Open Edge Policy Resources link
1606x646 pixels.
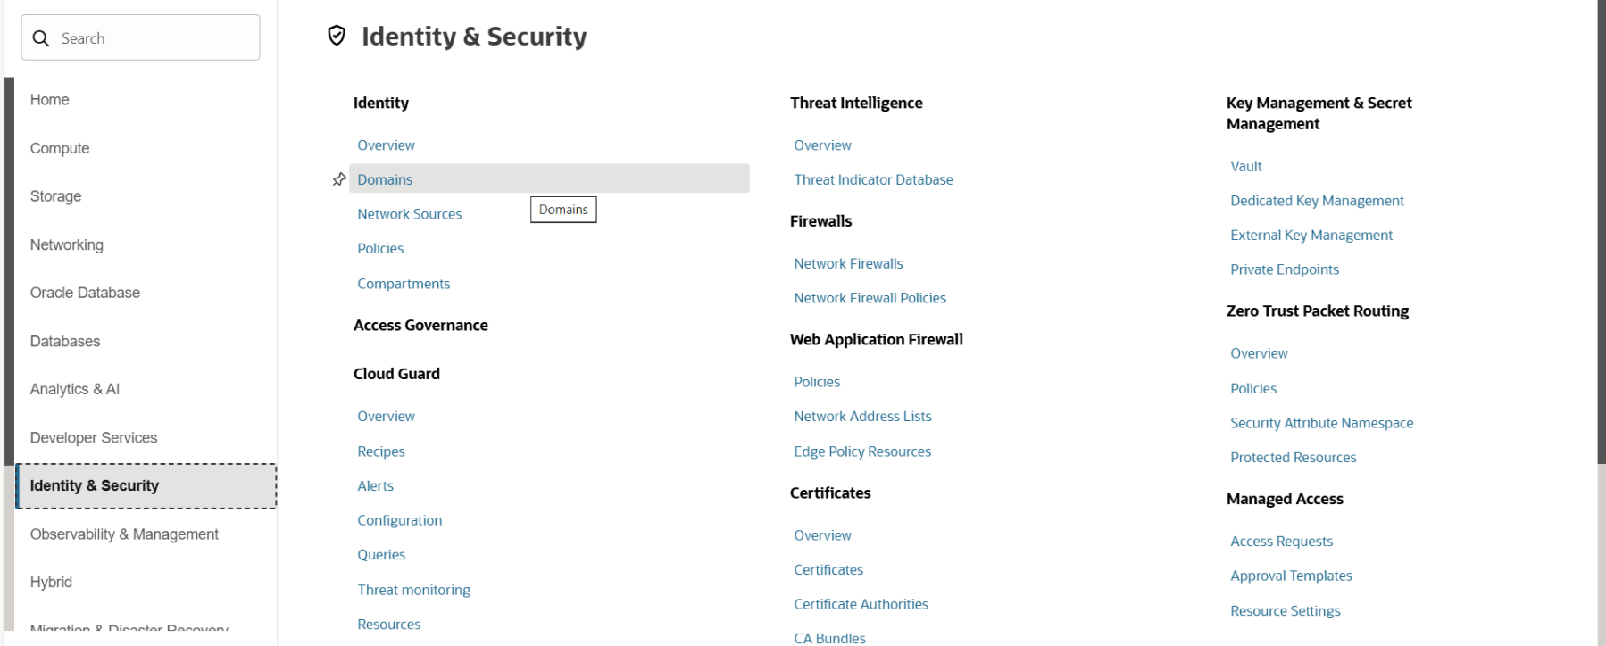pyautogui.click(x=862, y=451)
